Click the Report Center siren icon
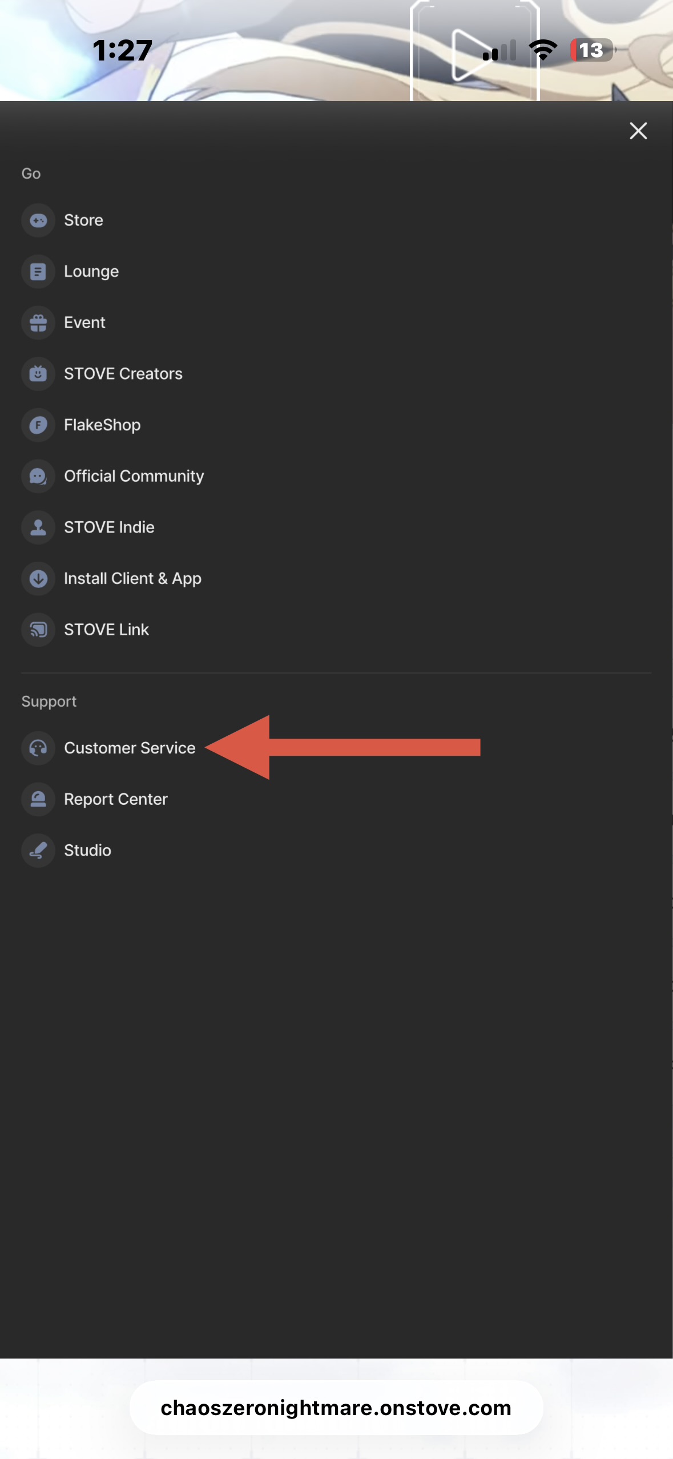The height and width of the screenshot is (1459, 673). (38, 799)
